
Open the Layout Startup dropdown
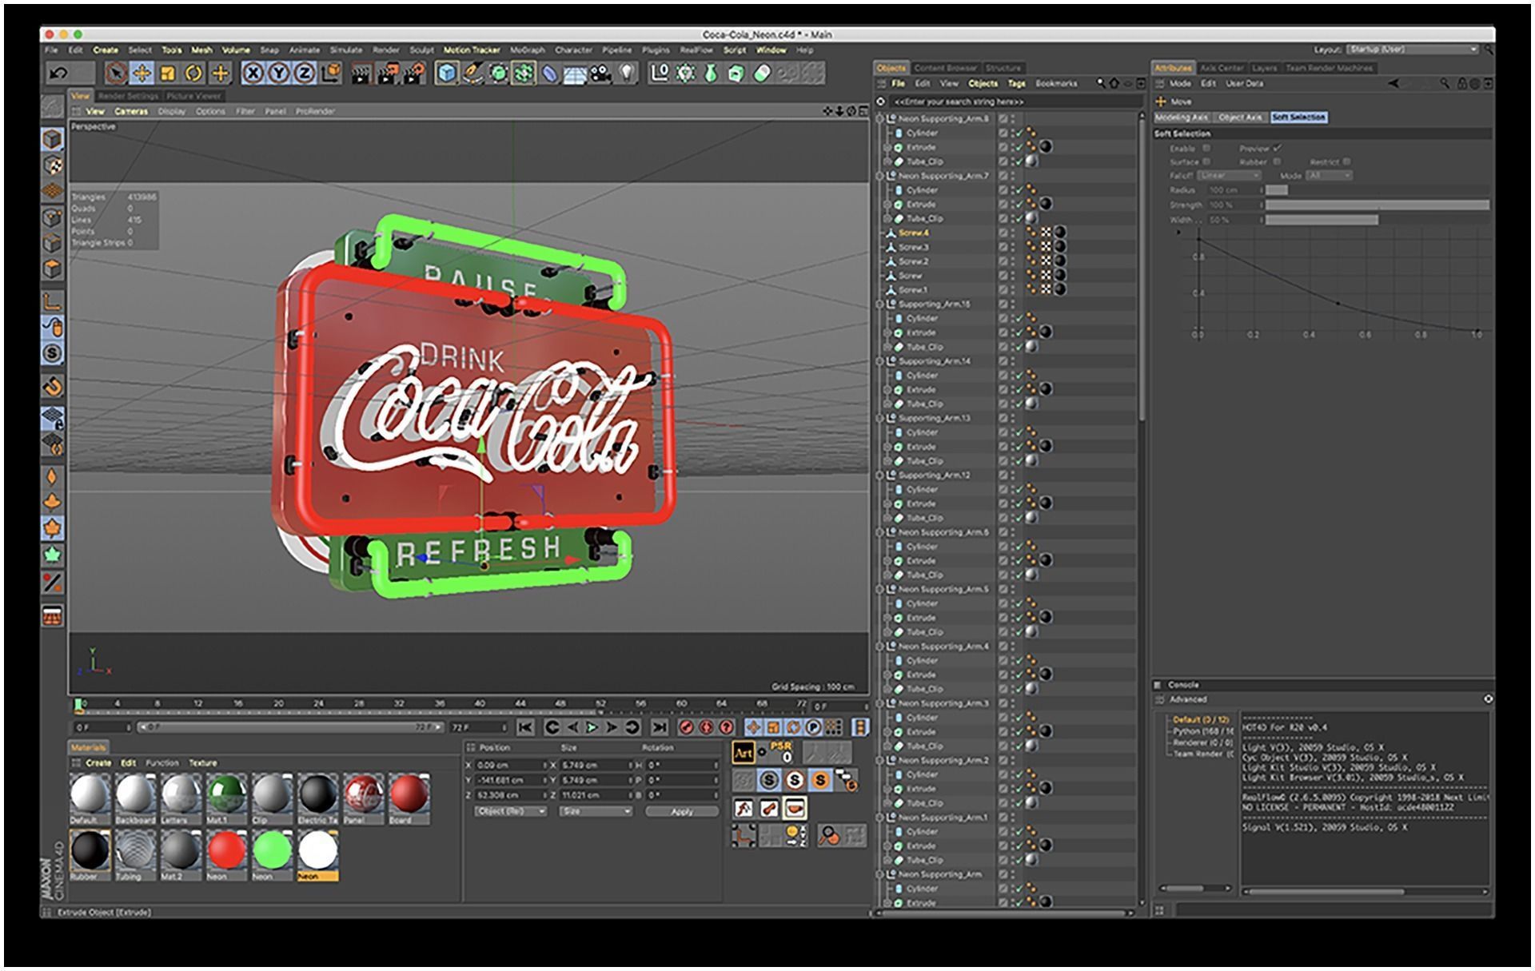pyautogui.click(x=1413, y=50)
